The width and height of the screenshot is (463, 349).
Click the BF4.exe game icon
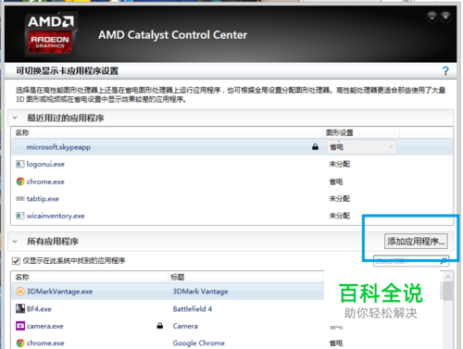pos(20,308)
